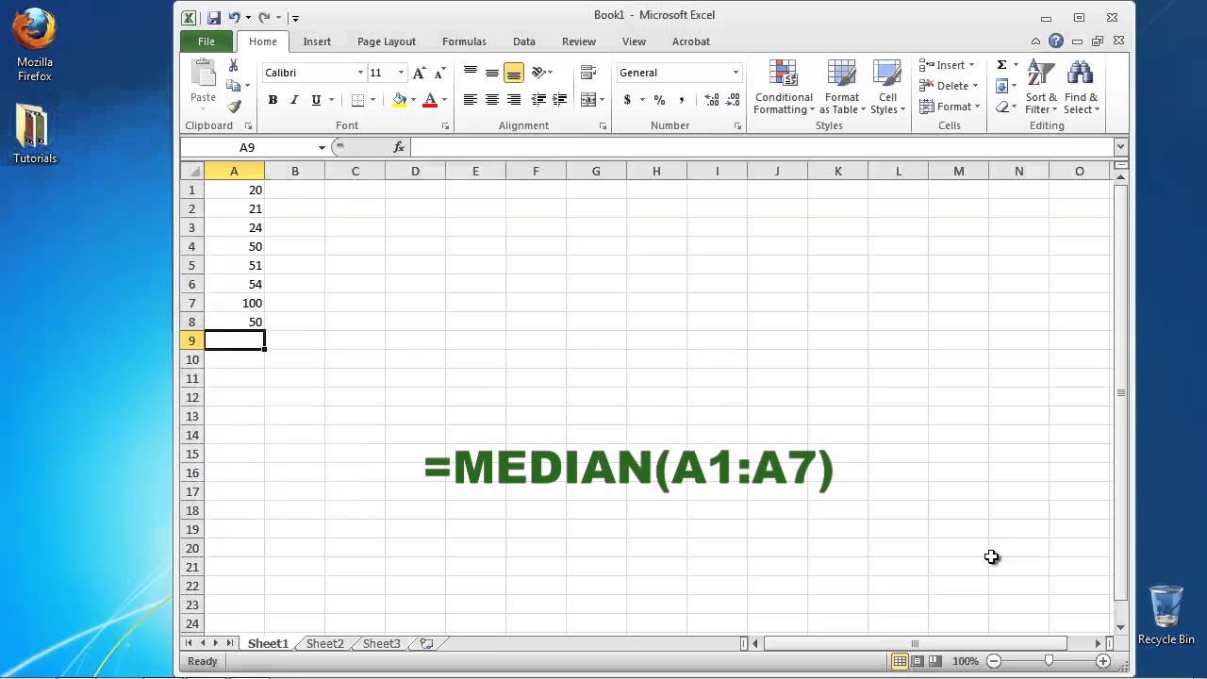Click the red Font Color button
Screen dimensions: 1207x679
[x=430, y=100]
